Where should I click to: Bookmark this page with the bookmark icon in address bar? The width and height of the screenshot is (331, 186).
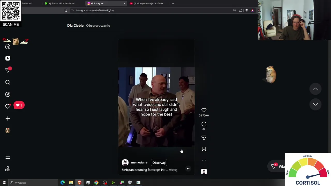tap(66, 10)
